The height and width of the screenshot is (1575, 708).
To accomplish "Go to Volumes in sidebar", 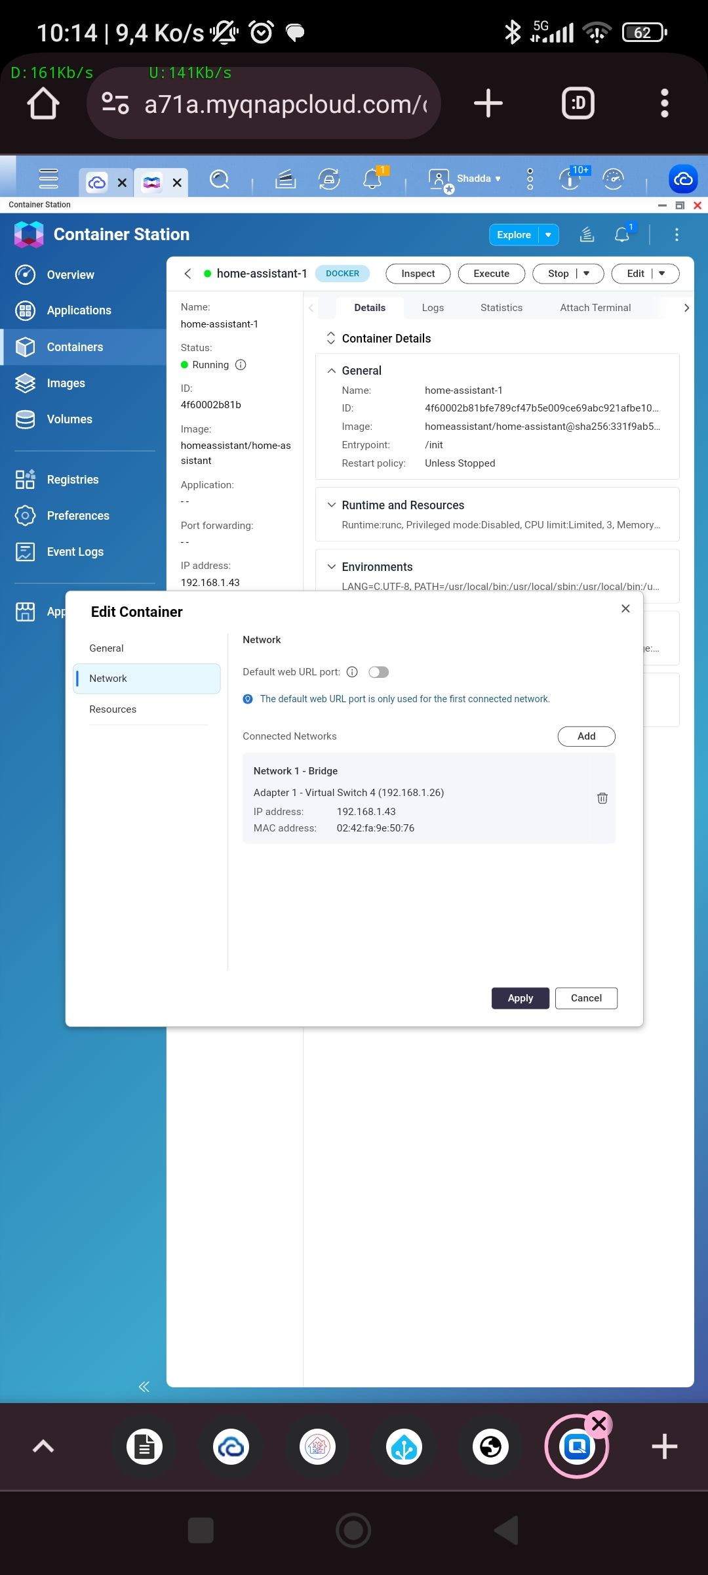I will (84, 419).
